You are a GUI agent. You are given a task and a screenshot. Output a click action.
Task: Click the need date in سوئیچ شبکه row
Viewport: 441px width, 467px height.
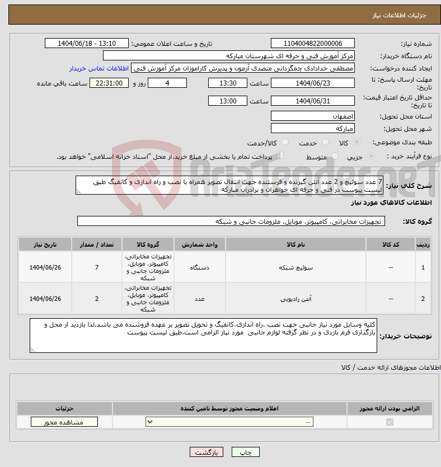pos(45,267)
